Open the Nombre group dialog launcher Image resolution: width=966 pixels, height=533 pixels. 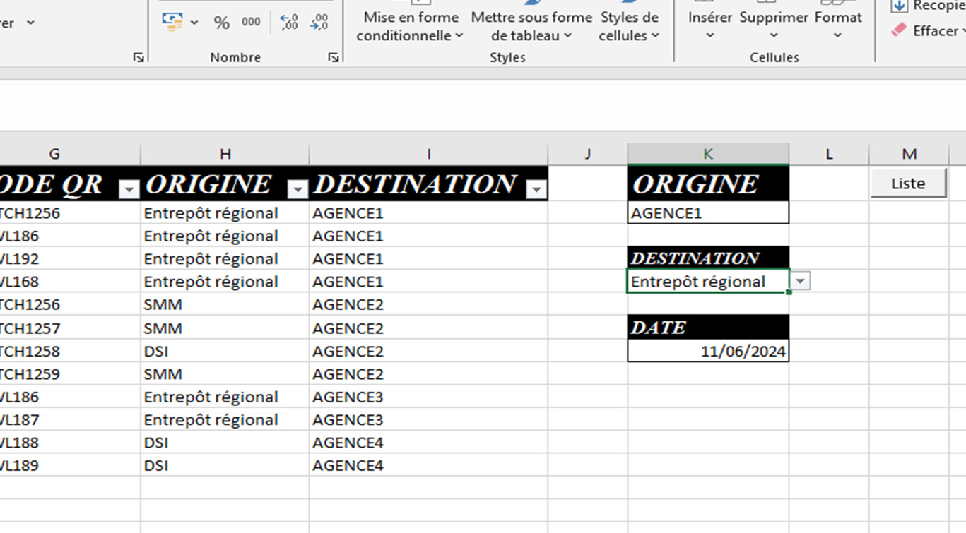coord(333,58)
